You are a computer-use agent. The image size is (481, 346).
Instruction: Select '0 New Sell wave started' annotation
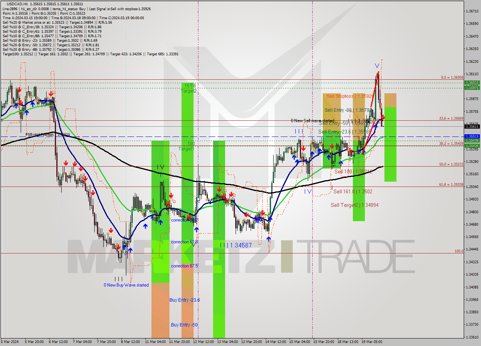(x=312, y=121)
